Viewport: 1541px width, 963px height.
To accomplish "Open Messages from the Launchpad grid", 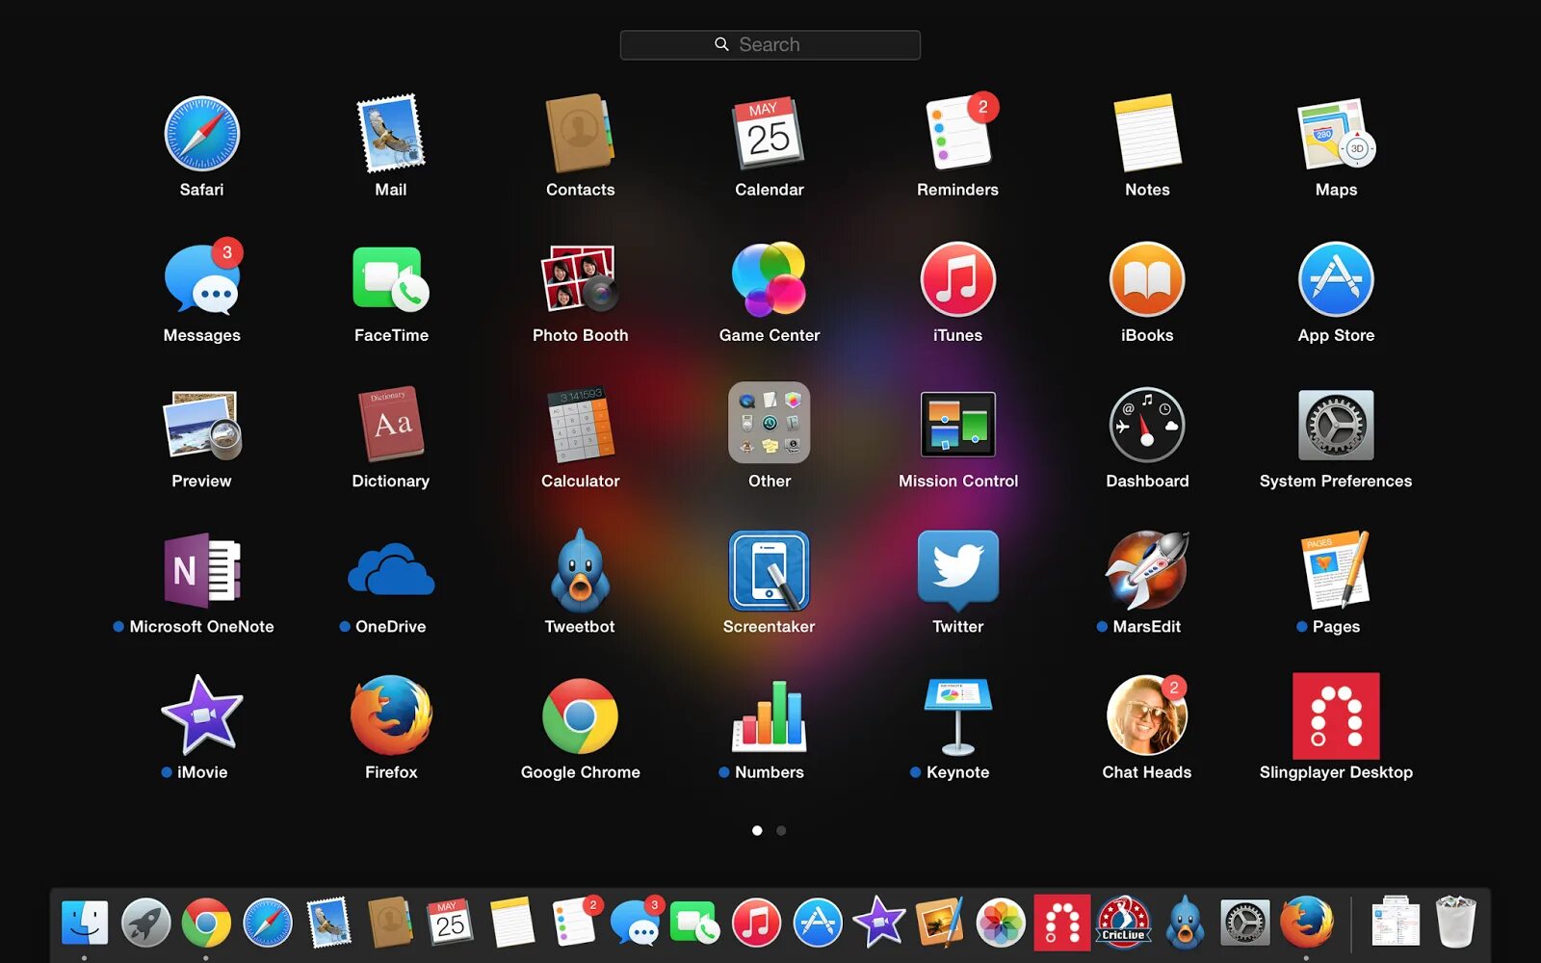I will point(202,279).
